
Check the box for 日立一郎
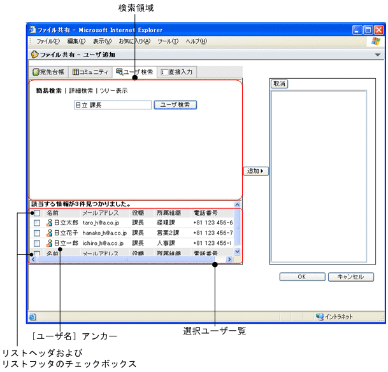[37, 244]
